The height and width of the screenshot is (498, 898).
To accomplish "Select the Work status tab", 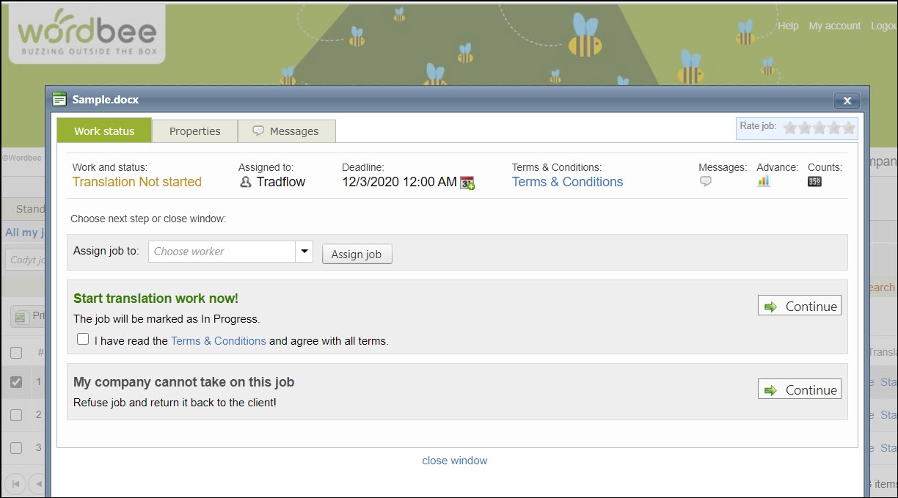I will click(x=104, y=131).
